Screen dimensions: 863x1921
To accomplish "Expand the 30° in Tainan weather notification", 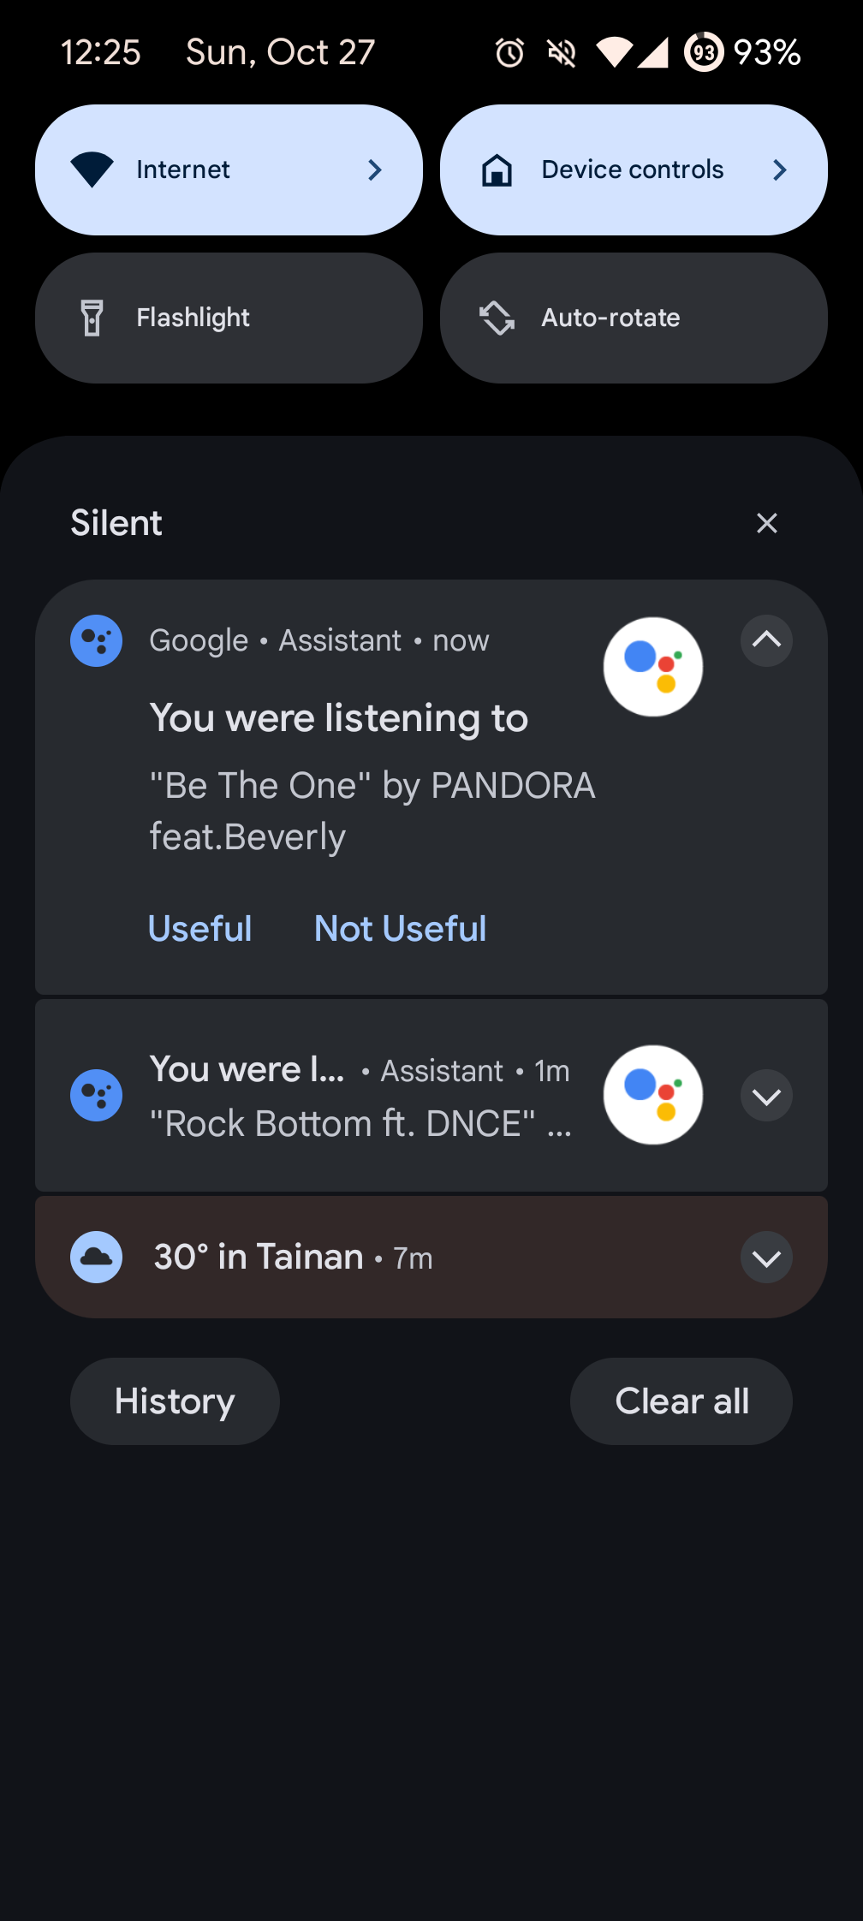I will point(766,1258).
